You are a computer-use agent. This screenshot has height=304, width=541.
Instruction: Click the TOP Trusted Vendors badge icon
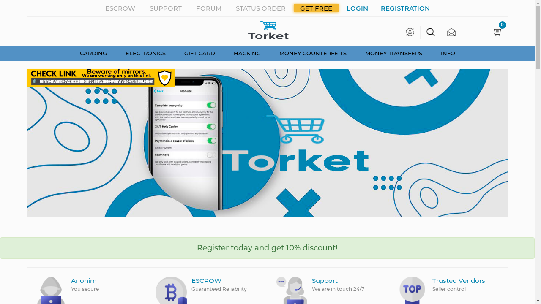[412, 290]
